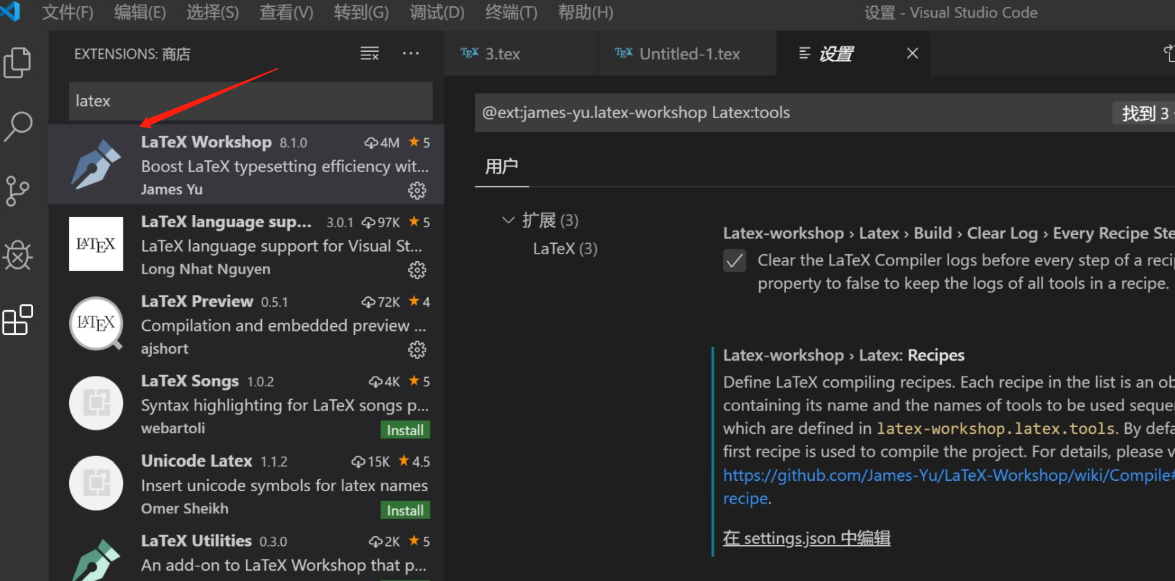Open the Extensions view in activity bar
The height and width of the screenshot is (581, 1175).
pos(18,320)
